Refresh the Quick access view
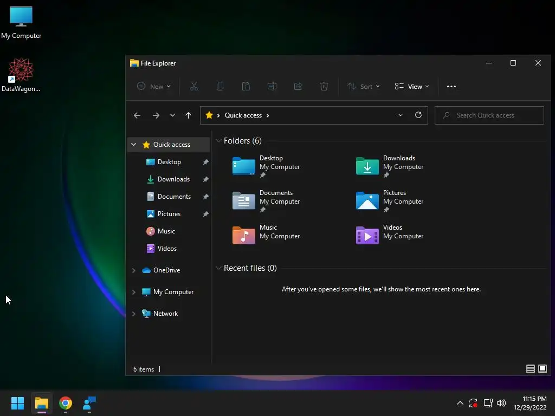Image resolution: width=555 pixels, height=416 pixels. tap(418, 115)
